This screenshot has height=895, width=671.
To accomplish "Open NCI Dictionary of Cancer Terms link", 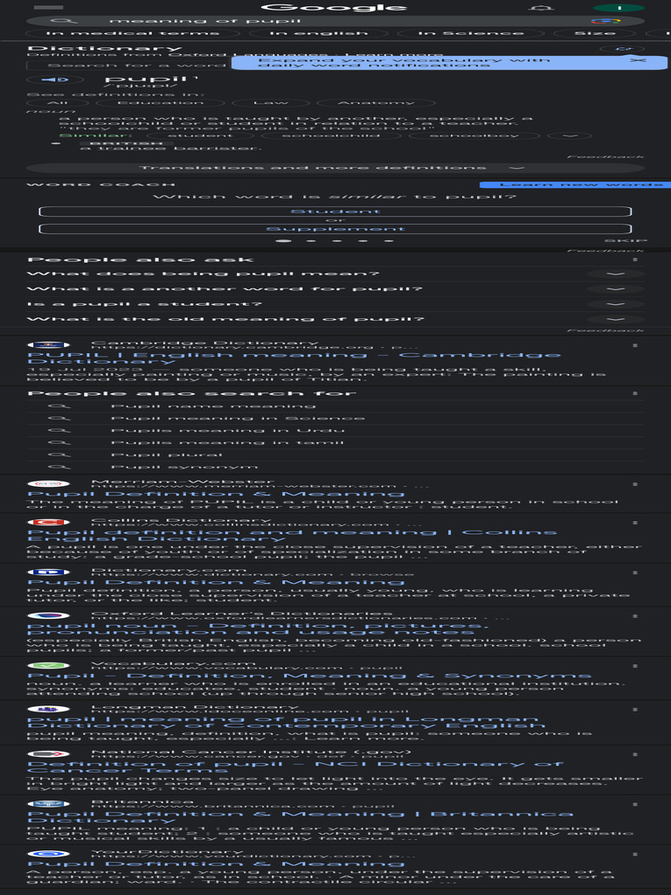I will (x=295, y=767).
